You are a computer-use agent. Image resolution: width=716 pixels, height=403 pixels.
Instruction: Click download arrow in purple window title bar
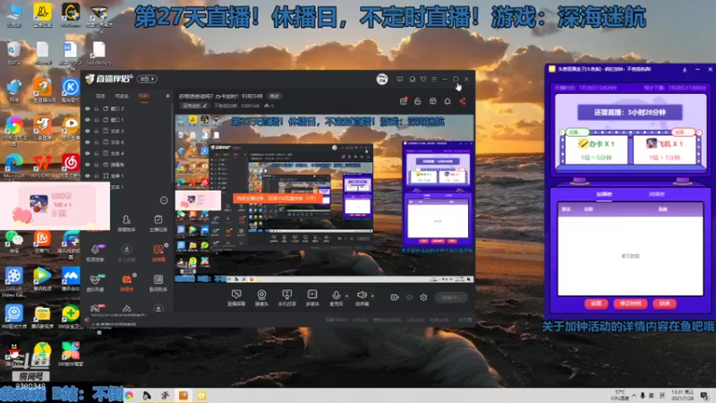(x=685, y=70)
